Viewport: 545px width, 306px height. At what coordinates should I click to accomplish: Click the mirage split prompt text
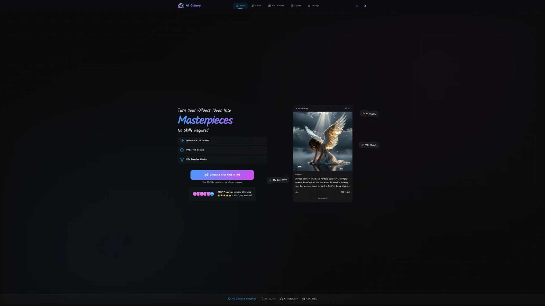coord(322,182)
